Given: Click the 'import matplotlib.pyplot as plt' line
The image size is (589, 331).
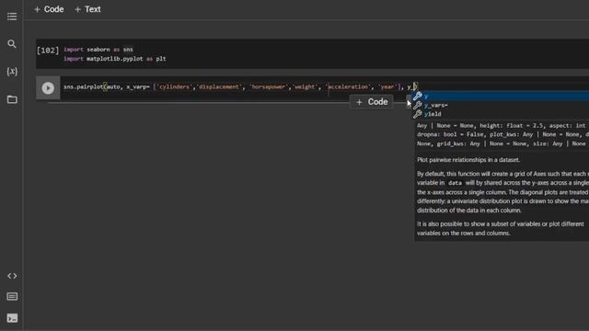Looking at the screenshot, I should (114, 59).
